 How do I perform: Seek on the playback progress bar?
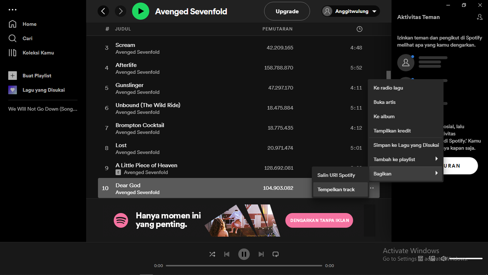pyautogui.click(x=244, y=265)
